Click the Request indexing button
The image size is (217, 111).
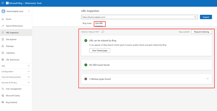point(202,32)
